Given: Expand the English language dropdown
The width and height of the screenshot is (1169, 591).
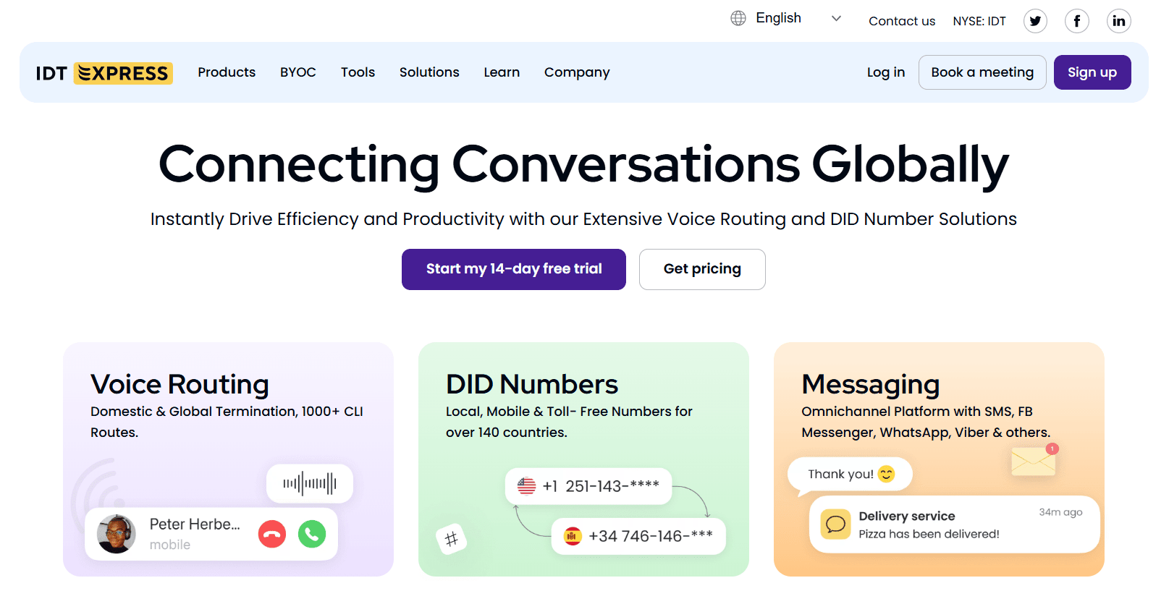Looking at the screenshot, I should click(786, 18).
